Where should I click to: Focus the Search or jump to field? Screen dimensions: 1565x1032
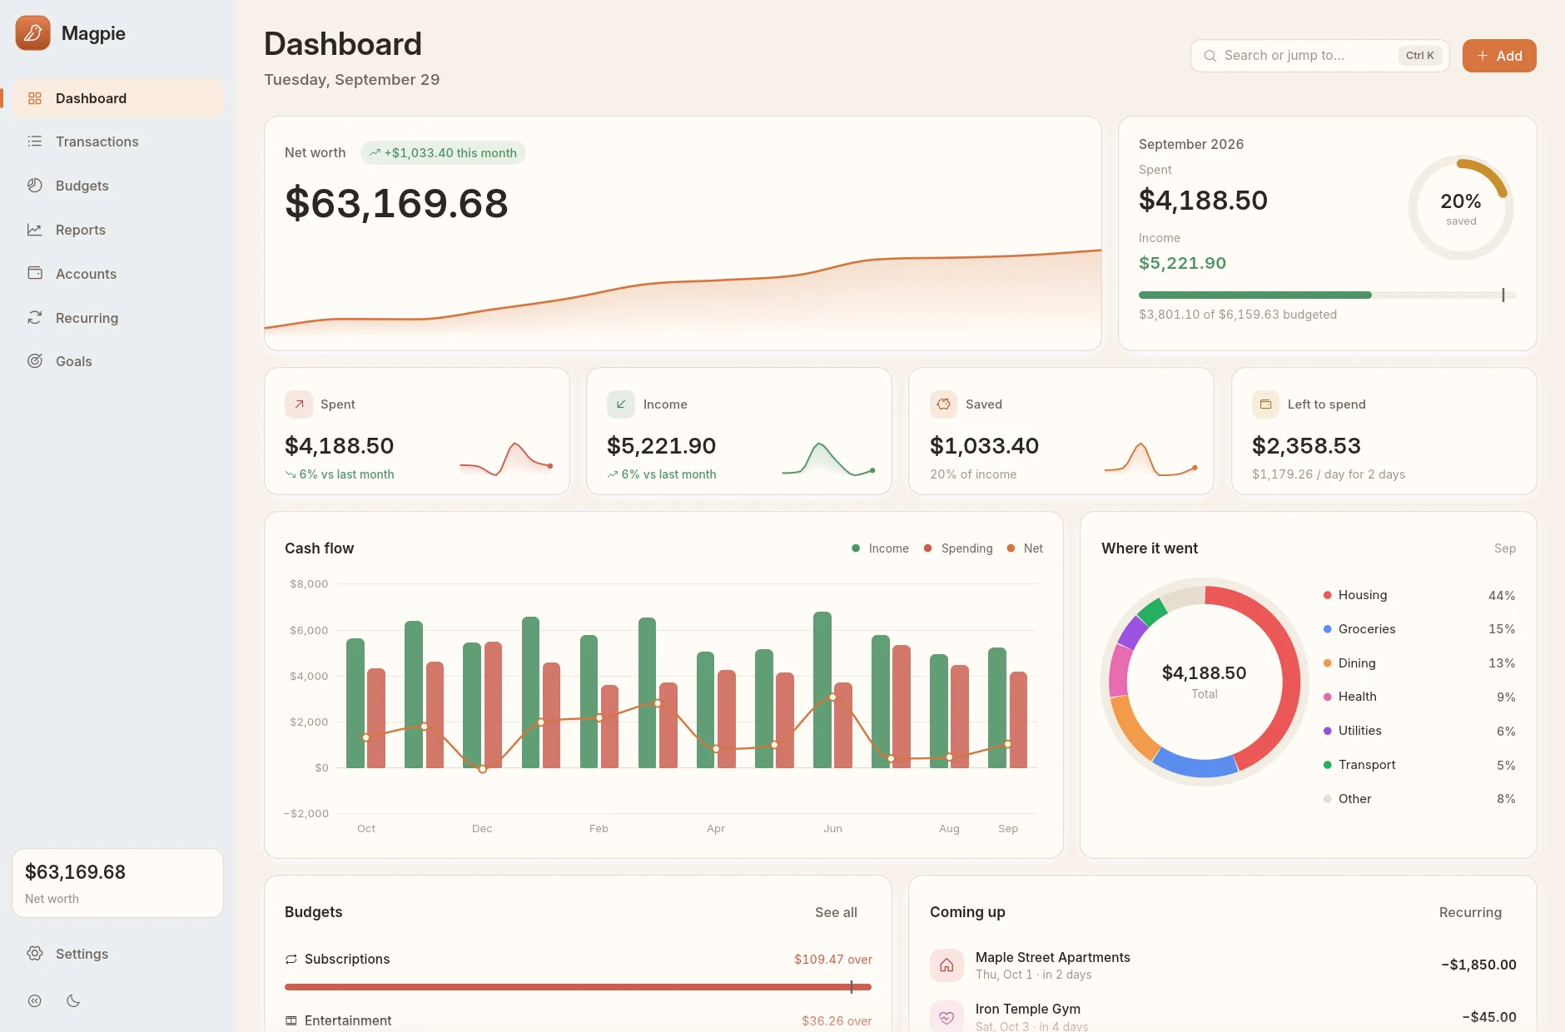[x=1319, y=56]
